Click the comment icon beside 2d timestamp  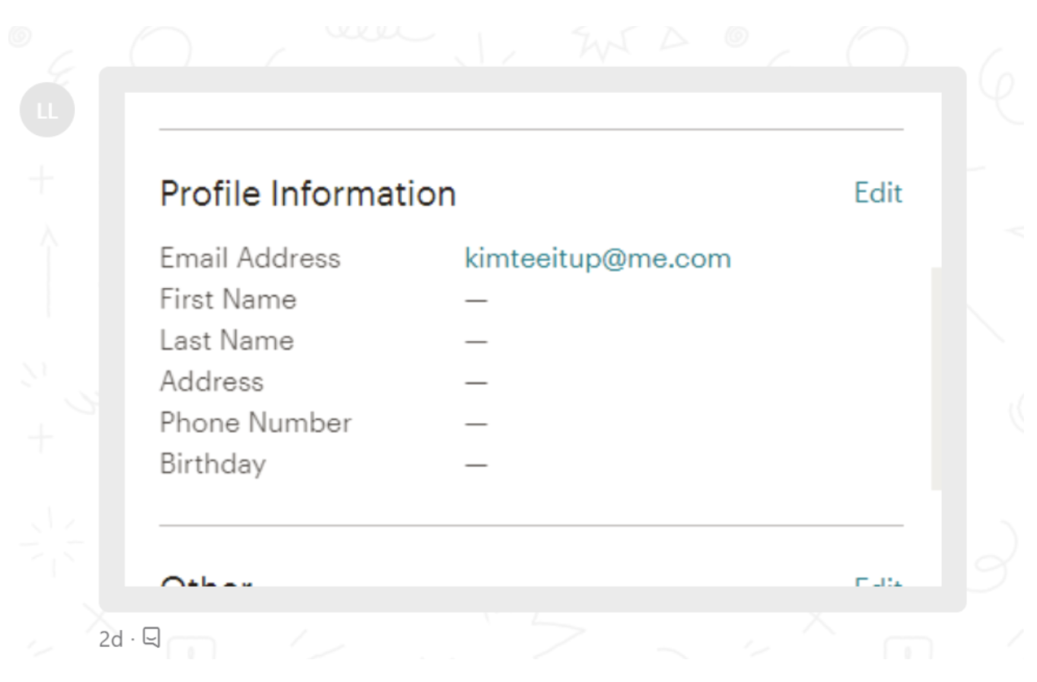(x=151, y=638)
